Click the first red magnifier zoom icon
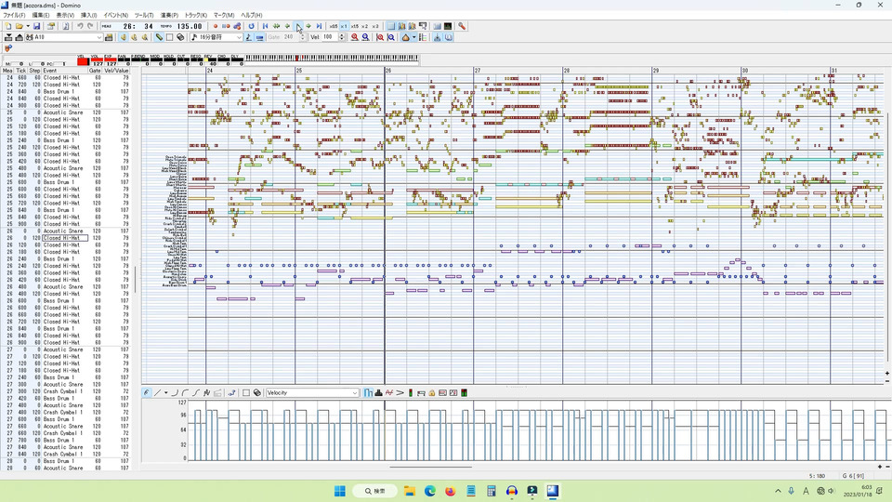Viewport: 892px width, 502px height. (354, 37)
